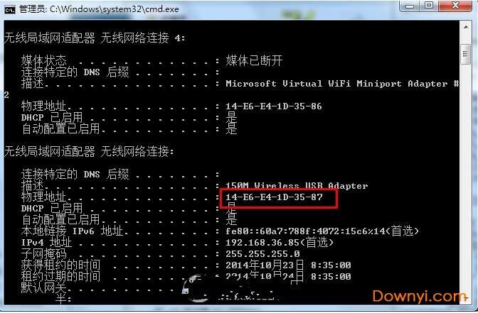The image size is (478, 313).
Task: Click the Downyi.com watermark
Action: (x=419, y=296)
